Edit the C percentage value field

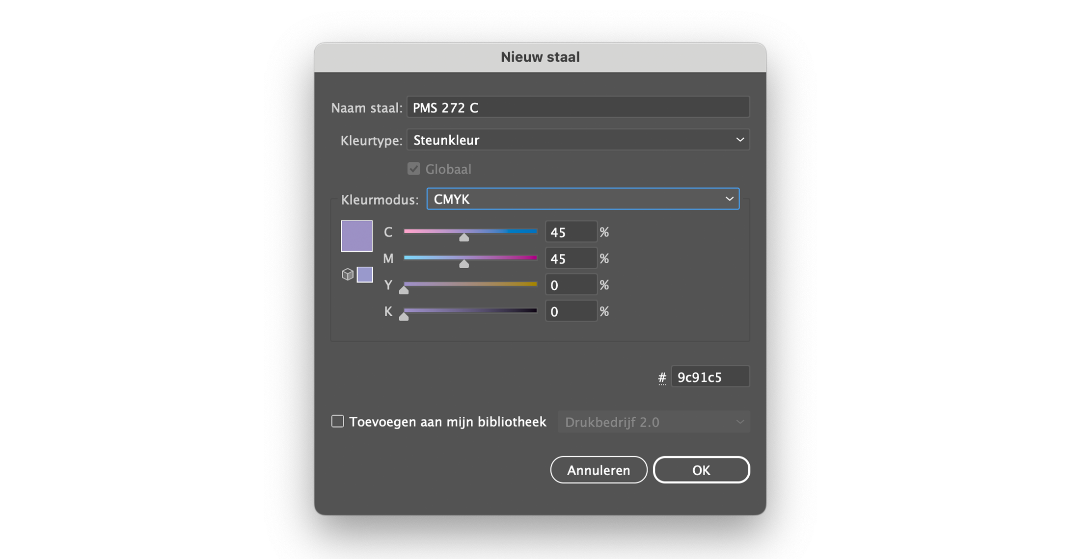(571, 231)
